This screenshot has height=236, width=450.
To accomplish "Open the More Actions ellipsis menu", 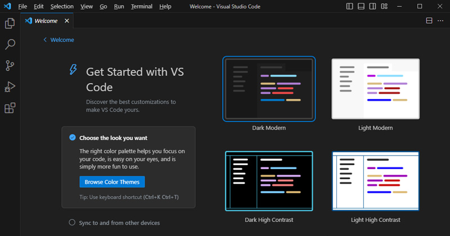I will [440, 21].
